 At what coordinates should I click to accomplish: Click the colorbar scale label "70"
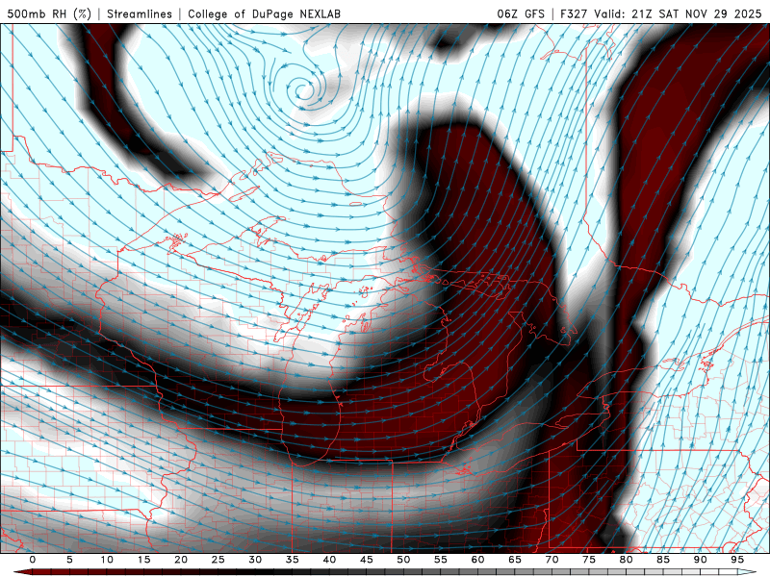(552, 560)
